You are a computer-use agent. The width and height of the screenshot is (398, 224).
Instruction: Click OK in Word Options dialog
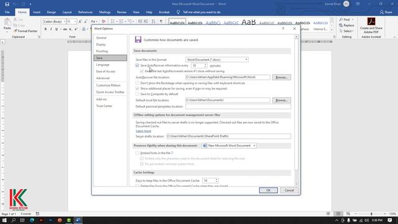point(268,190)
